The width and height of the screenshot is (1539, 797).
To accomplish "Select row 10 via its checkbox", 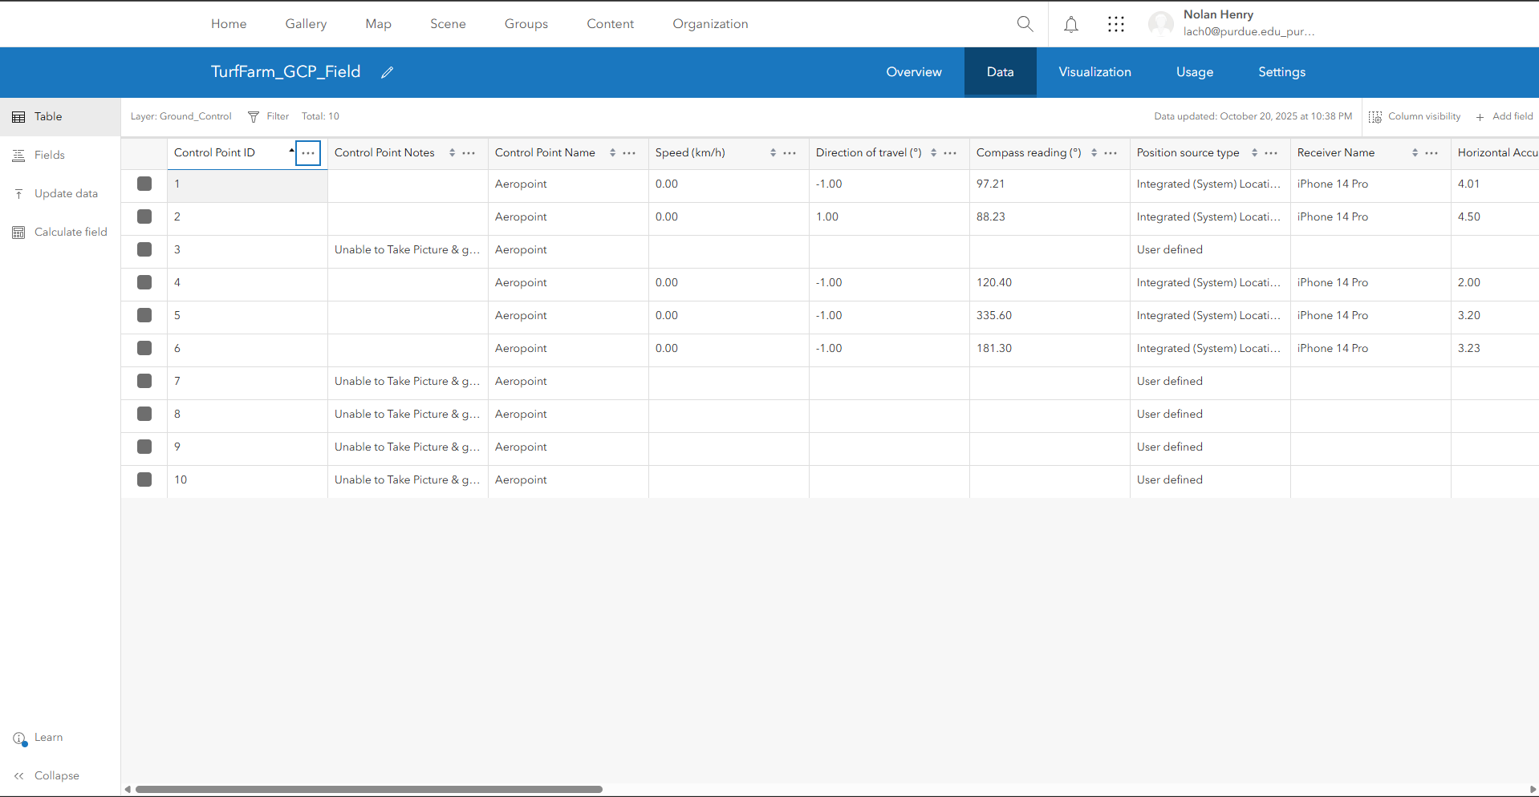I will pos(144,479).
